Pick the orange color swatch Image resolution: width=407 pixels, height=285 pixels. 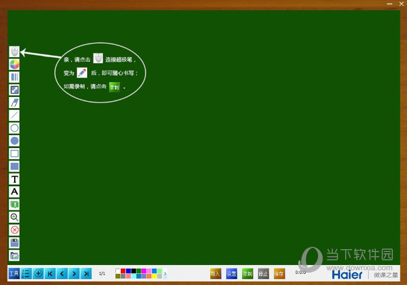pos(149,276)
